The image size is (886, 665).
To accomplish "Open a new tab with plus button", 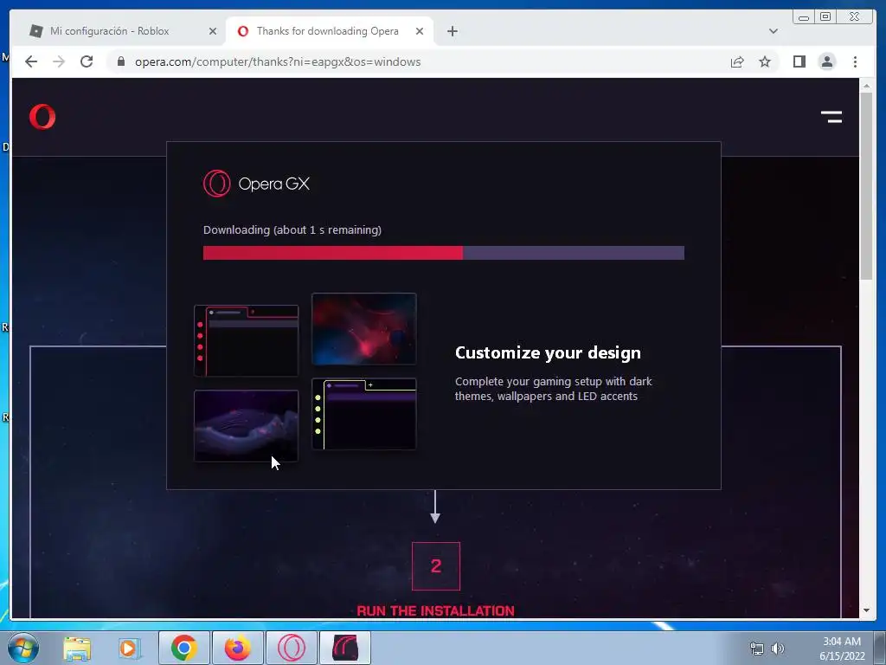I will pyautogui.click(x=452, y=31).
